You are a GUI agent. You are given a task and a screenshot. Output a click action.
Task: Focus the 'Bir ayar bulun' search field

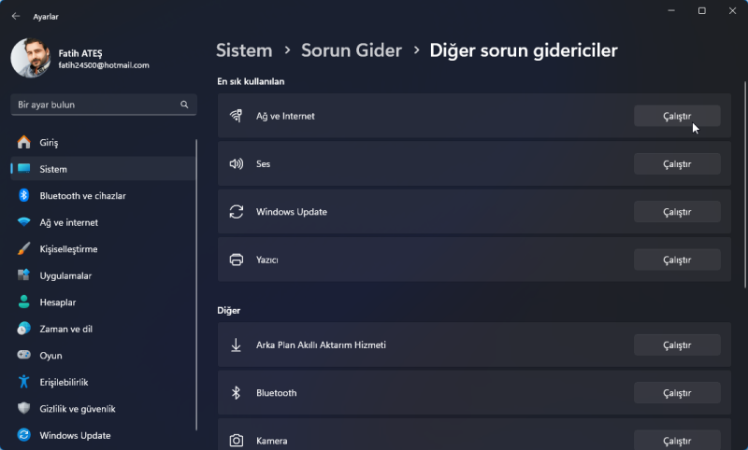[104, 105]
